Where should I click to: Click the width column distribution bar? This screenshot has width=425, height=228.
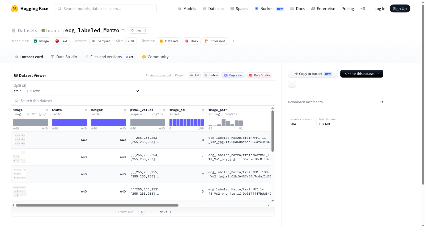tap(70, 122)
